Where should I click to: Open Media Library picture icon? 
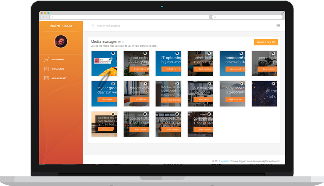(x=46, y=78)
